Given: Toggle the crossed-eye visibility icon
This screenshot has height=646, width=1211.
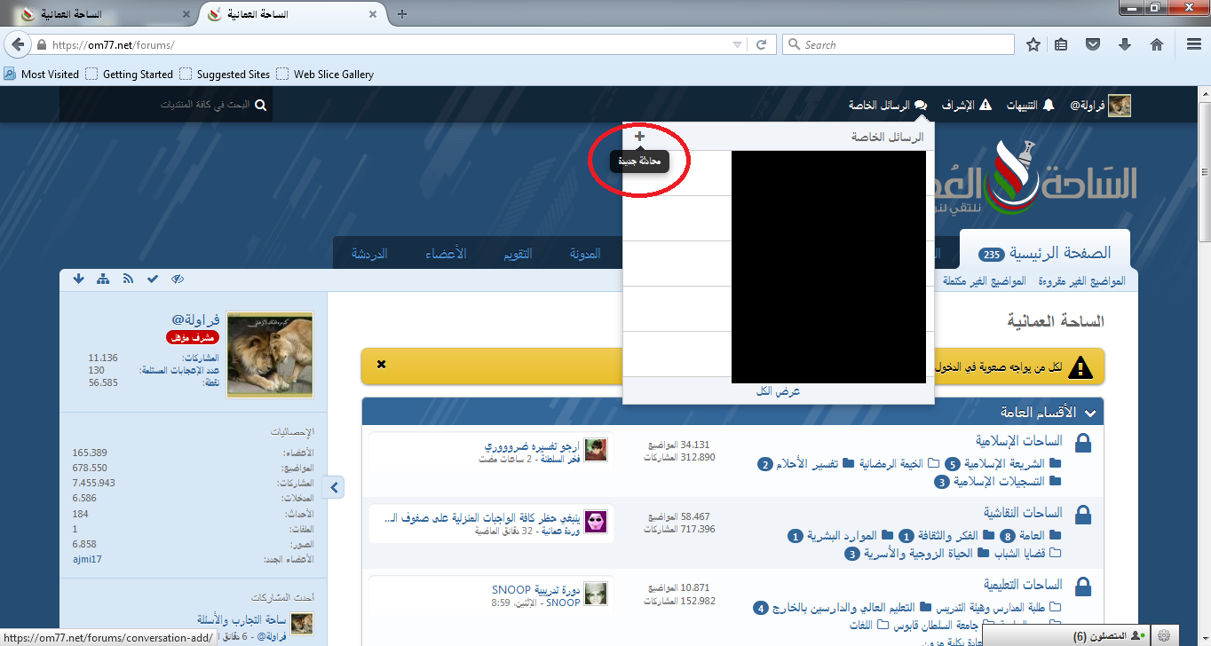Looking at the screenshot, I should (178, 280).
